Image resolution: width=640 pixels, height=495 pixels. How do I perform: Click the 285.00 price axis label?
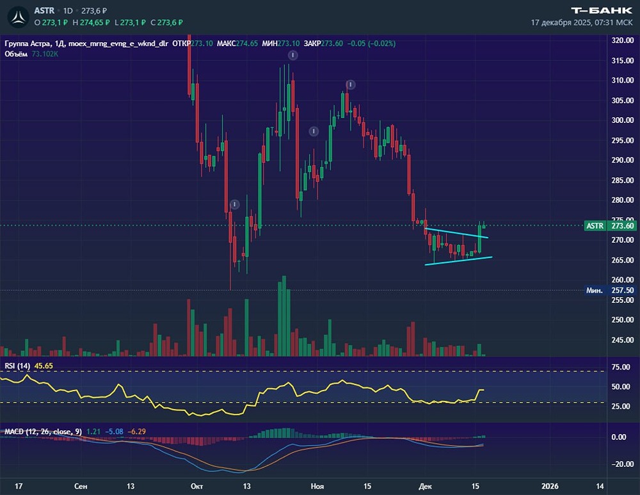(623, 180)
